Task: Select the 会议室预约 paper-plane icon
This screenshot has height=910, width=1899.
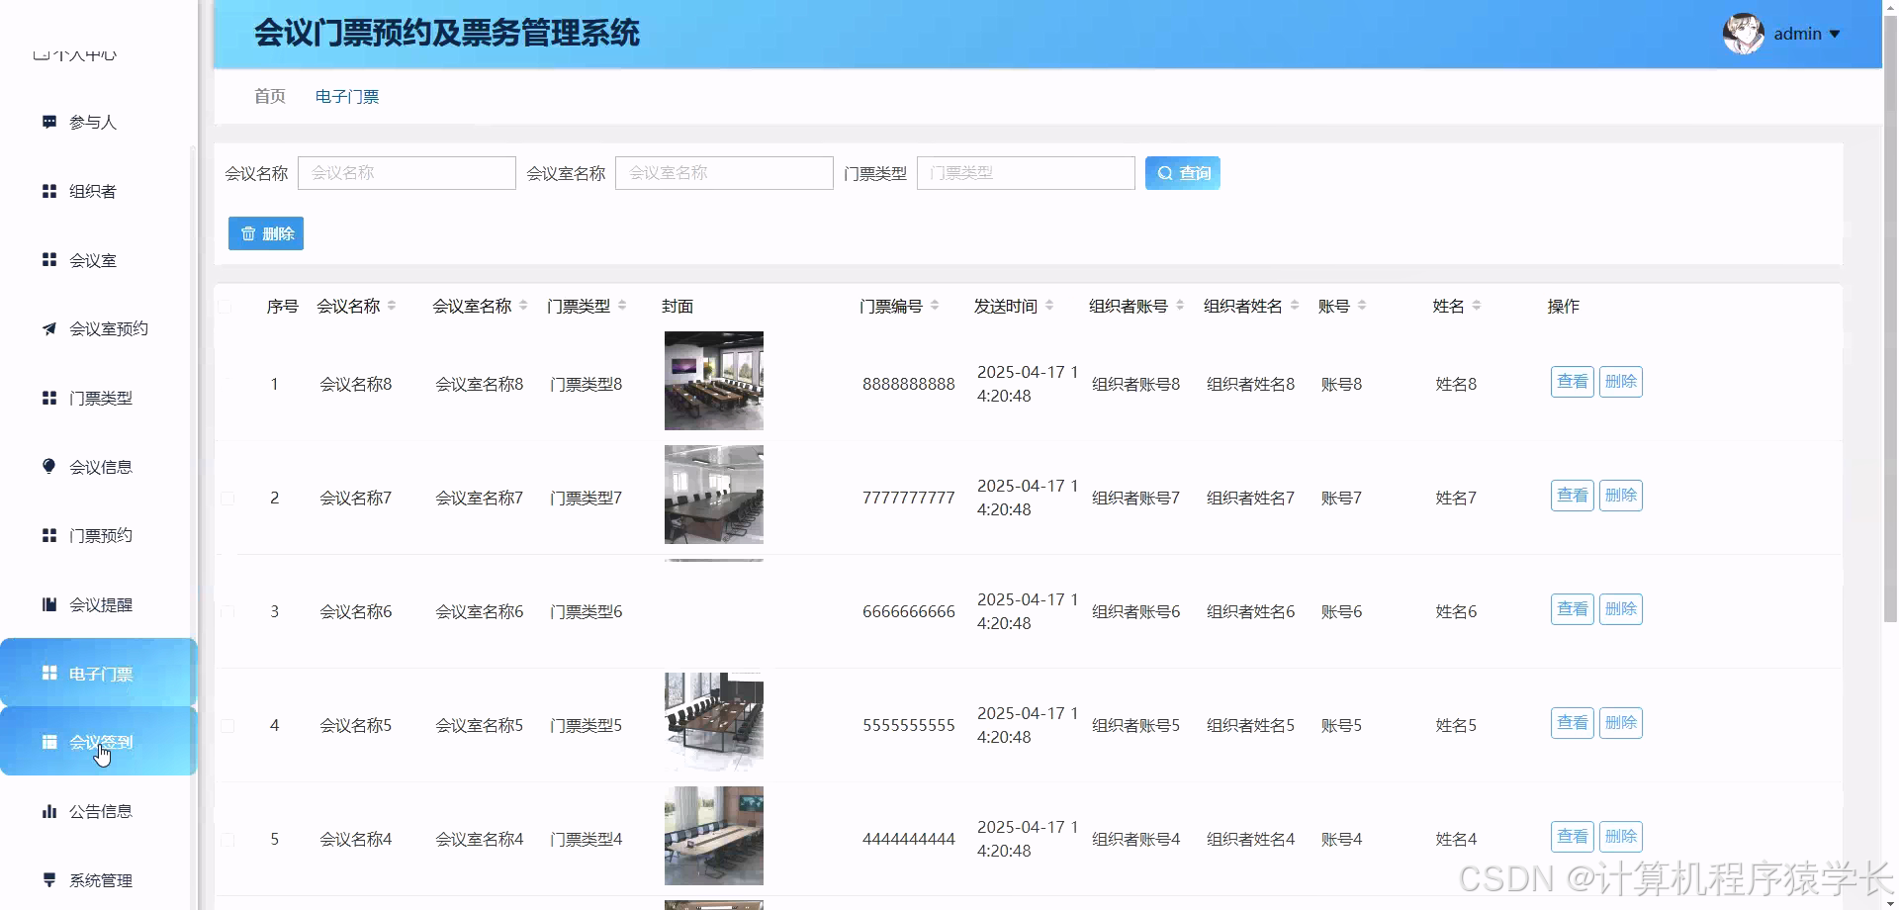Action: click(x=49, y=328)
